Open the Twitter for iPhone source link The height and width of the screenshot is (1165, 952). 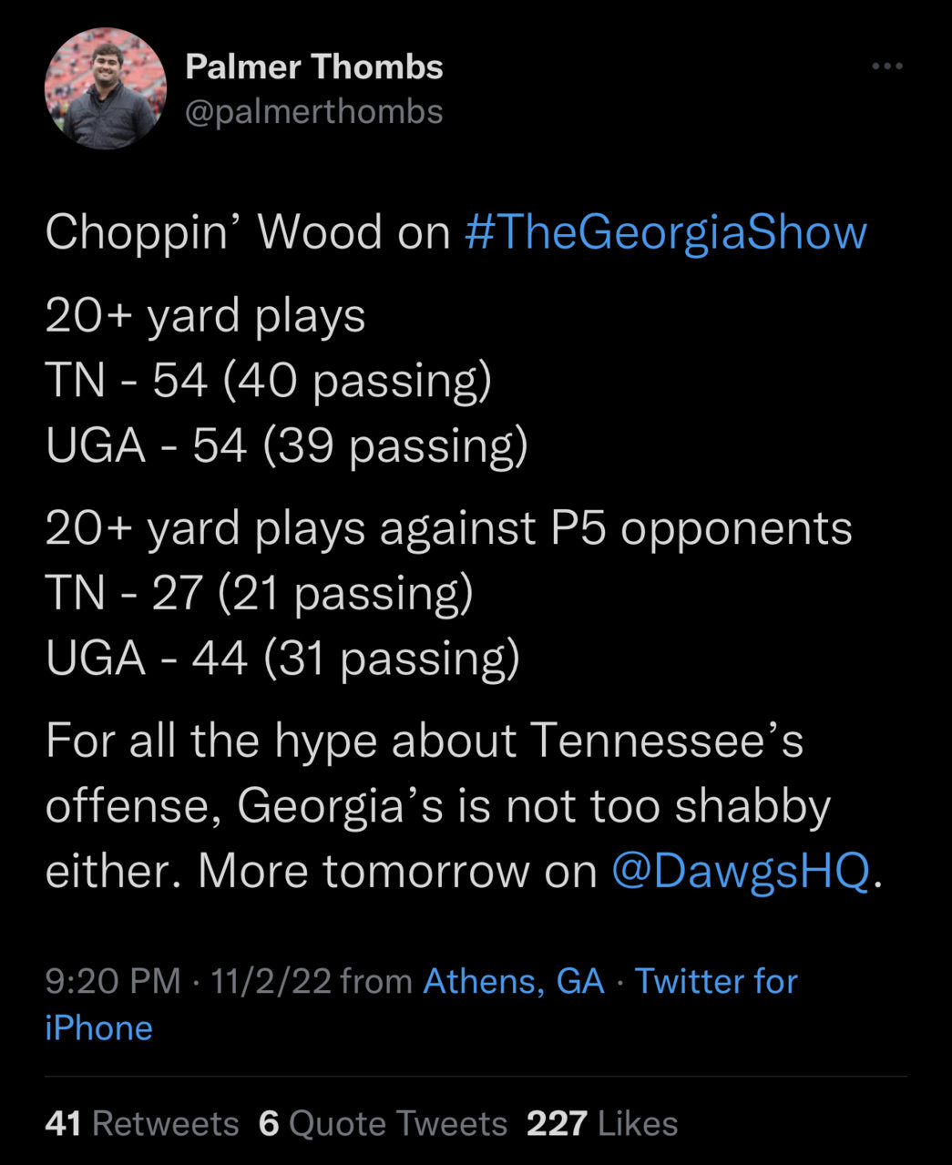(x=421, y=1005)
